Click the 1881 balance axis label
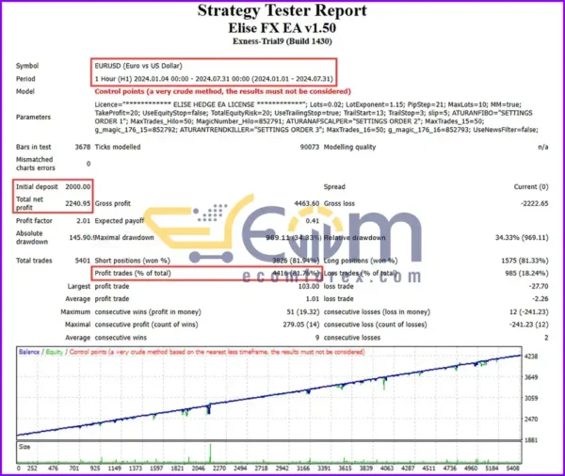The image size is (565, 476). (x=531, y=440)
